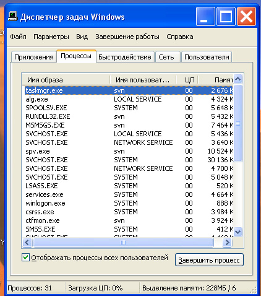The height and width of the screenshot is (296, 261).
Task: Close the Task Manager window
Action: [246, 16]
